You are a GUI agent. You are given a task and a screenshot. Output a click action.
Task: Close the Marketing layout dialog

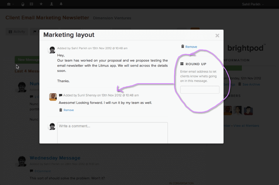click(217, 36)
